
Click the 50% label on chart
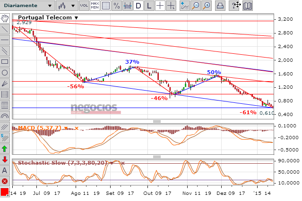tap(214, 72)
